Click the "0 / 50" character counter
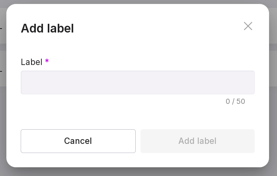Screen dimensions: 277x176 coord(235,101)
